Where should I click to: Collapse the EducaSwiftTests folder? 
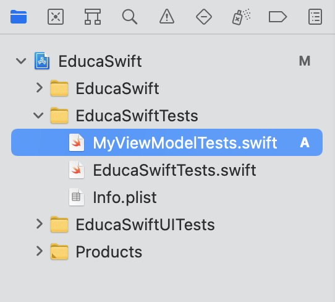tap(38, 116)
